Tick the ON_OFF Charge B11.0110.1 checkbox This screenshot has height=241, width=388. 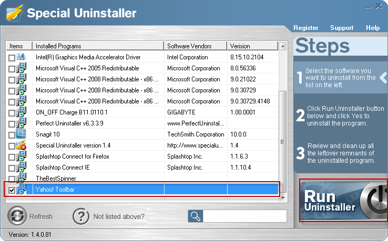coord(12,113)
